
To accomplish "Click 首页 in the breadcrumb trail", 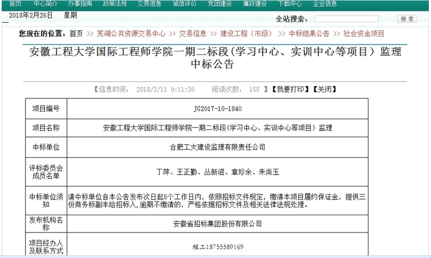I will pos(76,34).
